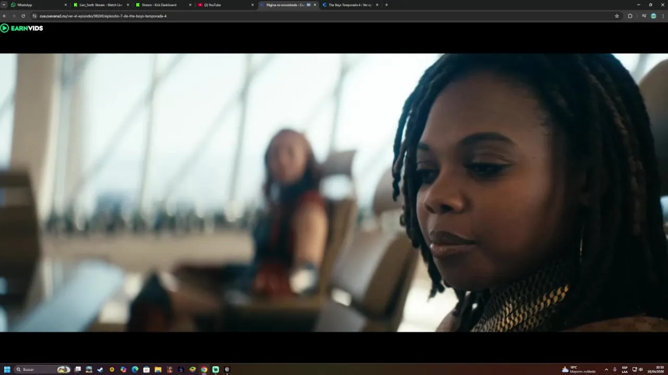The width and height of the screenshot is (668, 375).
Task: Close The Boys Temporada 4 tab
Action: (x=377, y=5)
